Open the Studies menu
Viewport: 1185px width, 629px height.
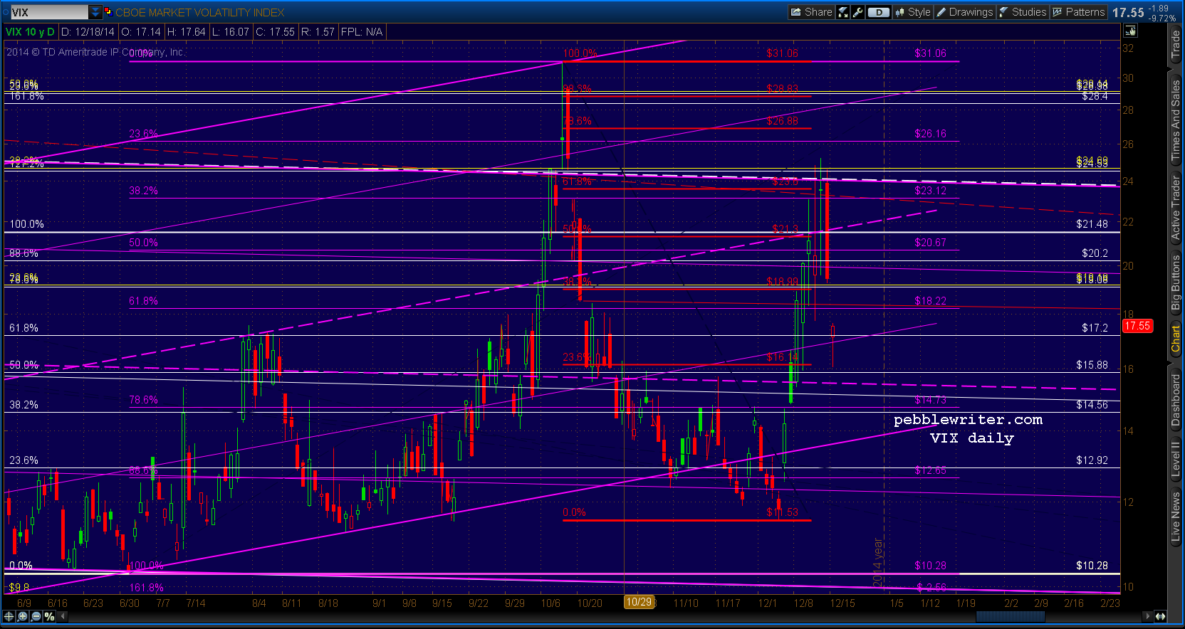coord(1023,12)
